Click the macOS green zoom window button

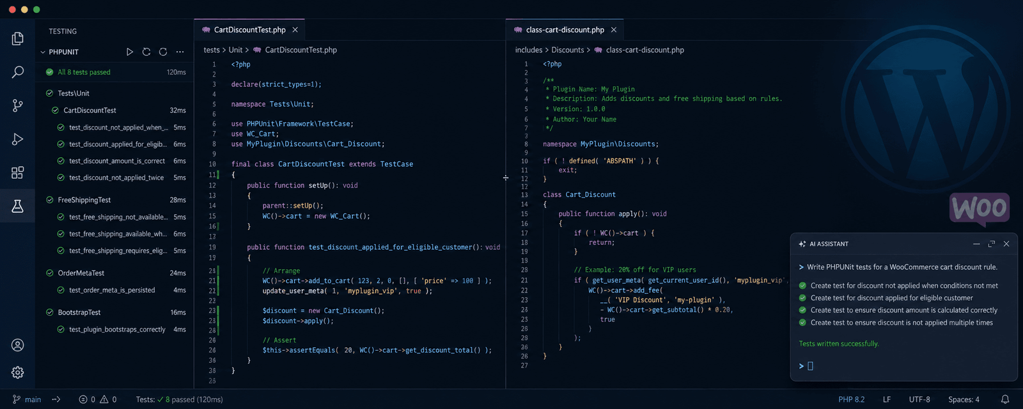click(x=36, y=10)
